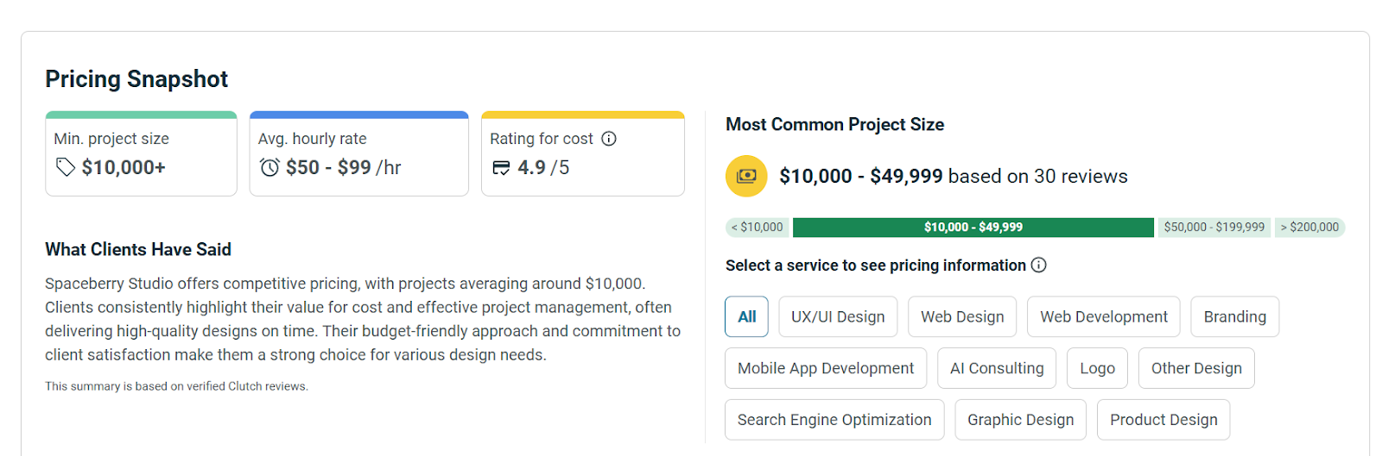Click the 4.9 /5 rating value
Screen dimensions: 1382x456
543,167
